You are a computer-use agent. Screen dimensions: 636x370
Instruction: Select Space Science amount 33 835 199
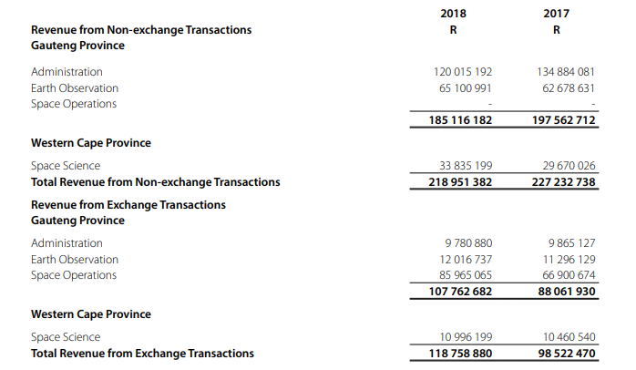[466, 166]
